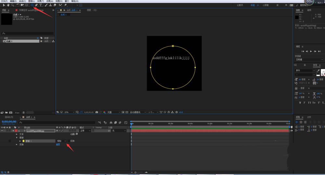Select the Rotation tool

click(18, 5)
